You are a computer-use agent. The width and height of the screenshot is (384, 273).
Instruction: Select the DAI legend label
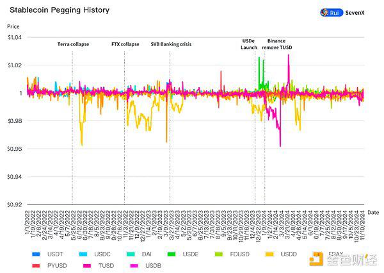tap(147, 254)
